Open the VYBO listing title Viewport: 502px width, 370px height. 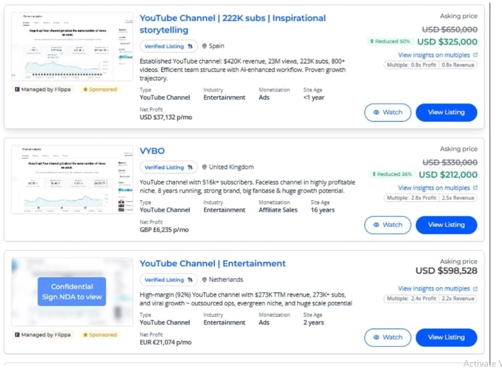pyautogui.click(x=152, y=151)
